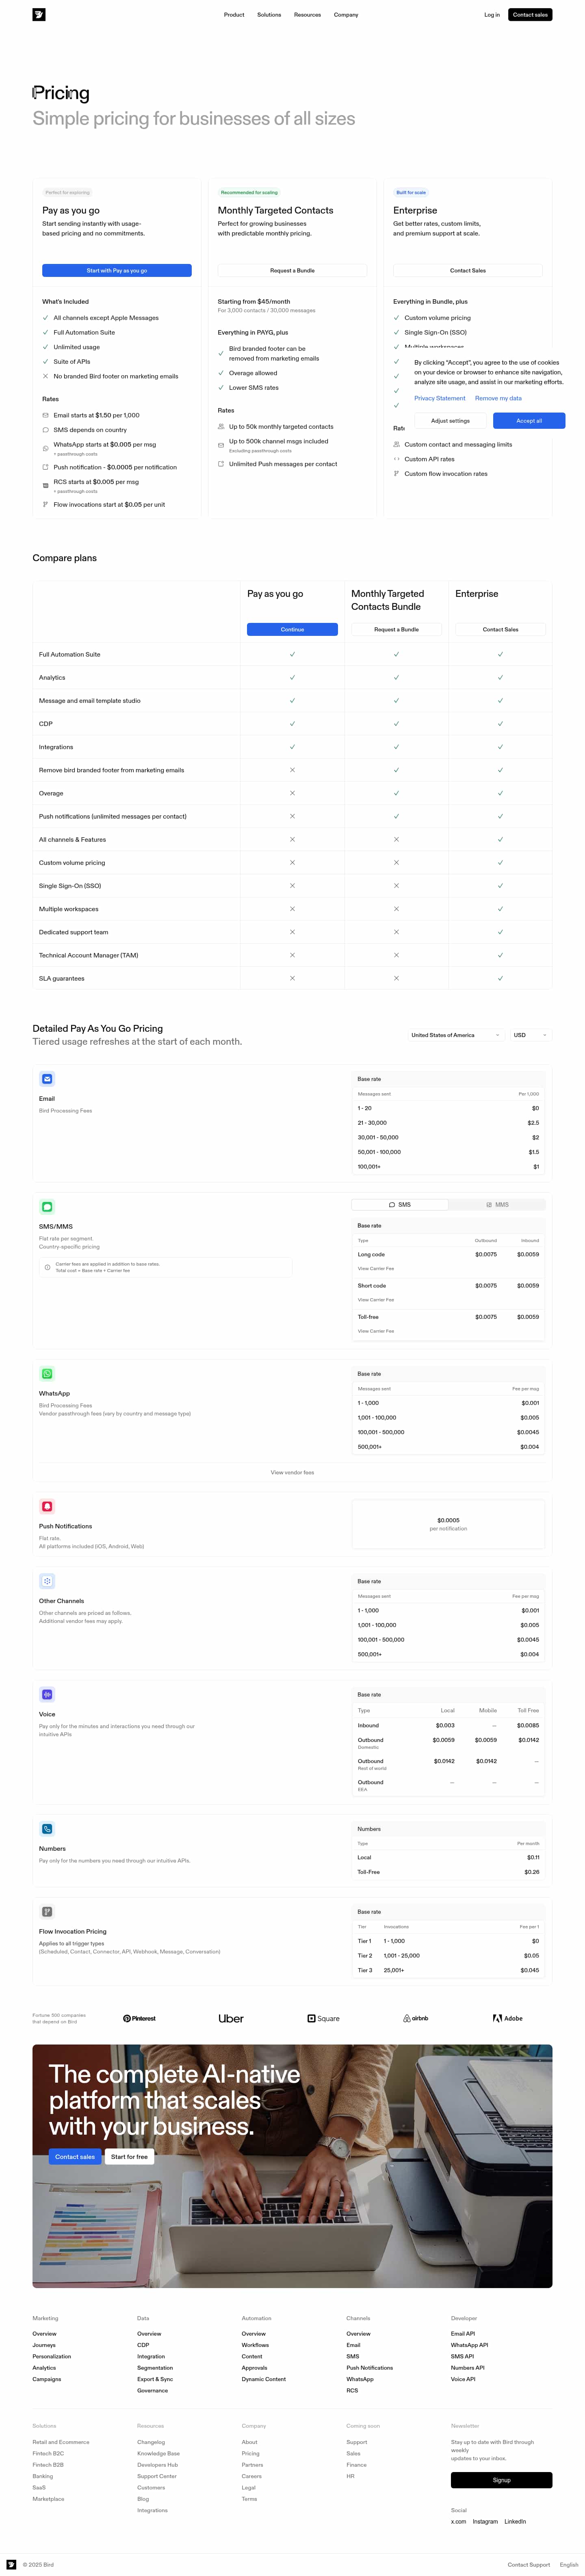The height and width of the screenshot is (2576, 585).
Task: Click chat icon beside 'SMS depends on country'
Action: (45, 430)
